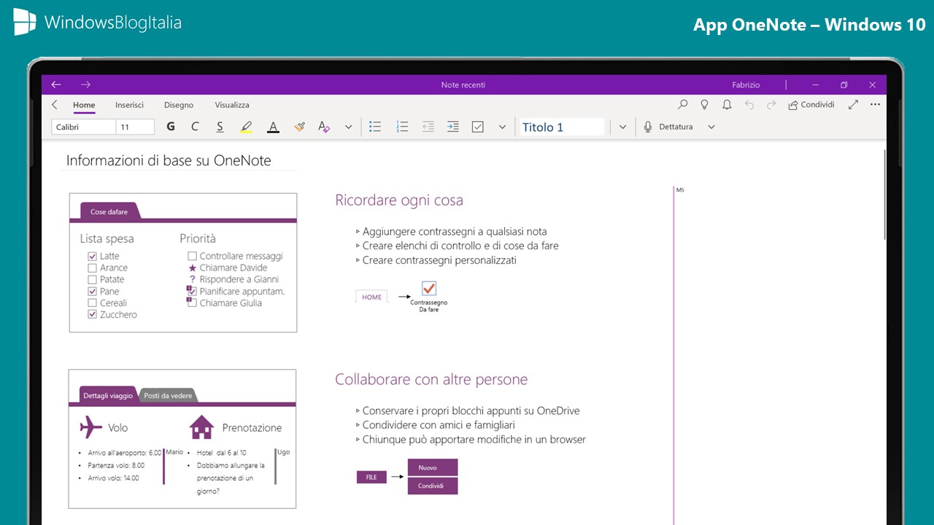
Task: Pick the yellow text highlight color
Action: pos(247,127)
